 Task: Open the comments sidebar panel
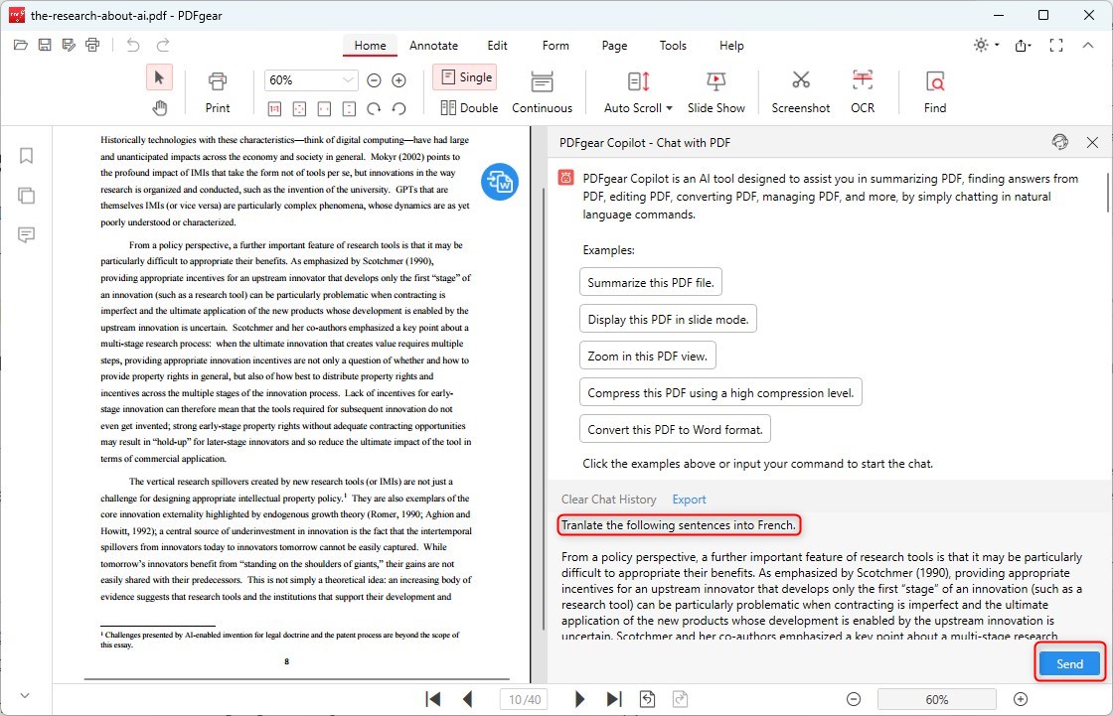point(26,235)
